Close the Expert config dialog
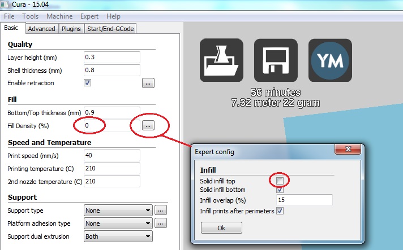 pos(348,149)
